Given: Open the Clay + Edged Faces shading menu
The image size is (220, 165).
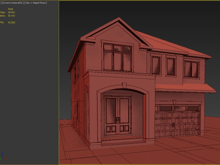Looking at the screenshot, I should (x=36, y=3).
